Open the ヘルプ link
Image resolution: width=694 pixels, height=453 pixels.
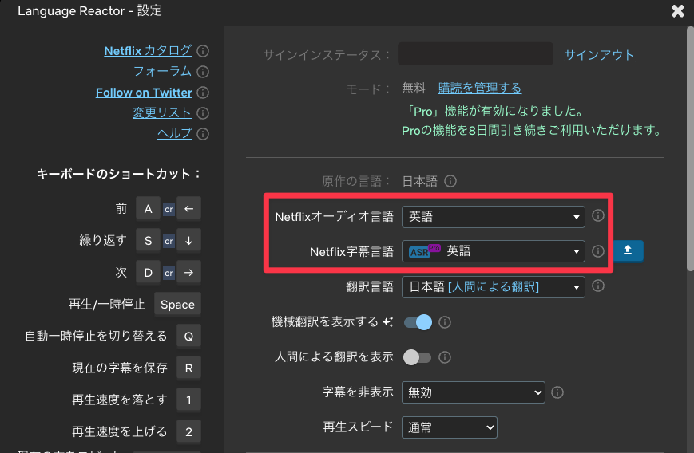tap(174, 133)
